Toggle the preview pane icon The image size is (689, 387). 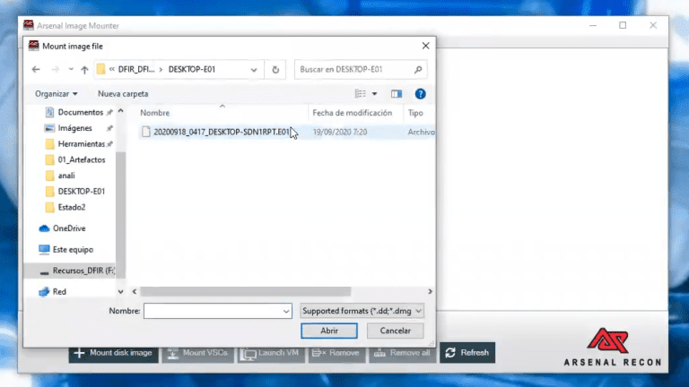(397, 94)
